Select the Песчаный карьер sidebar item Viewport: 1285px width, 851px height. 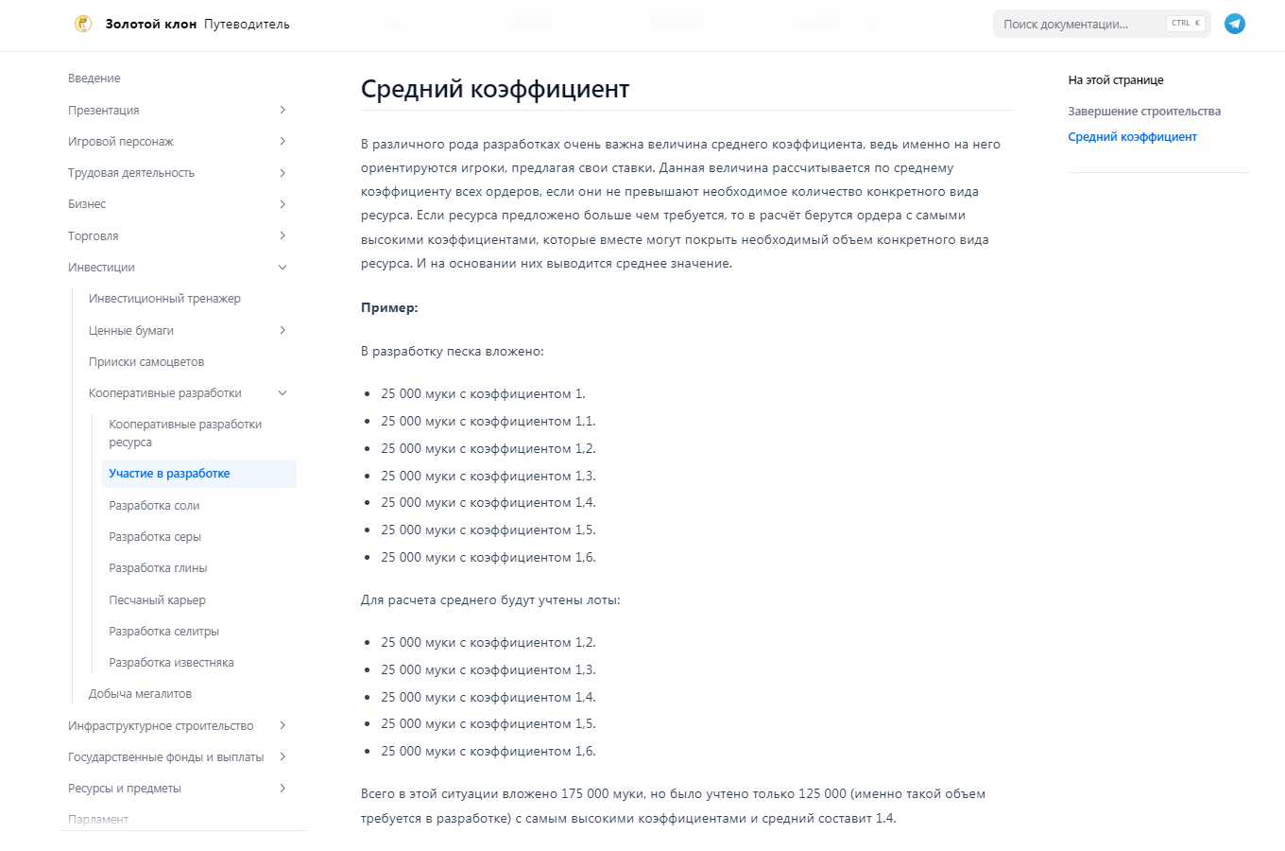point(157,600)
